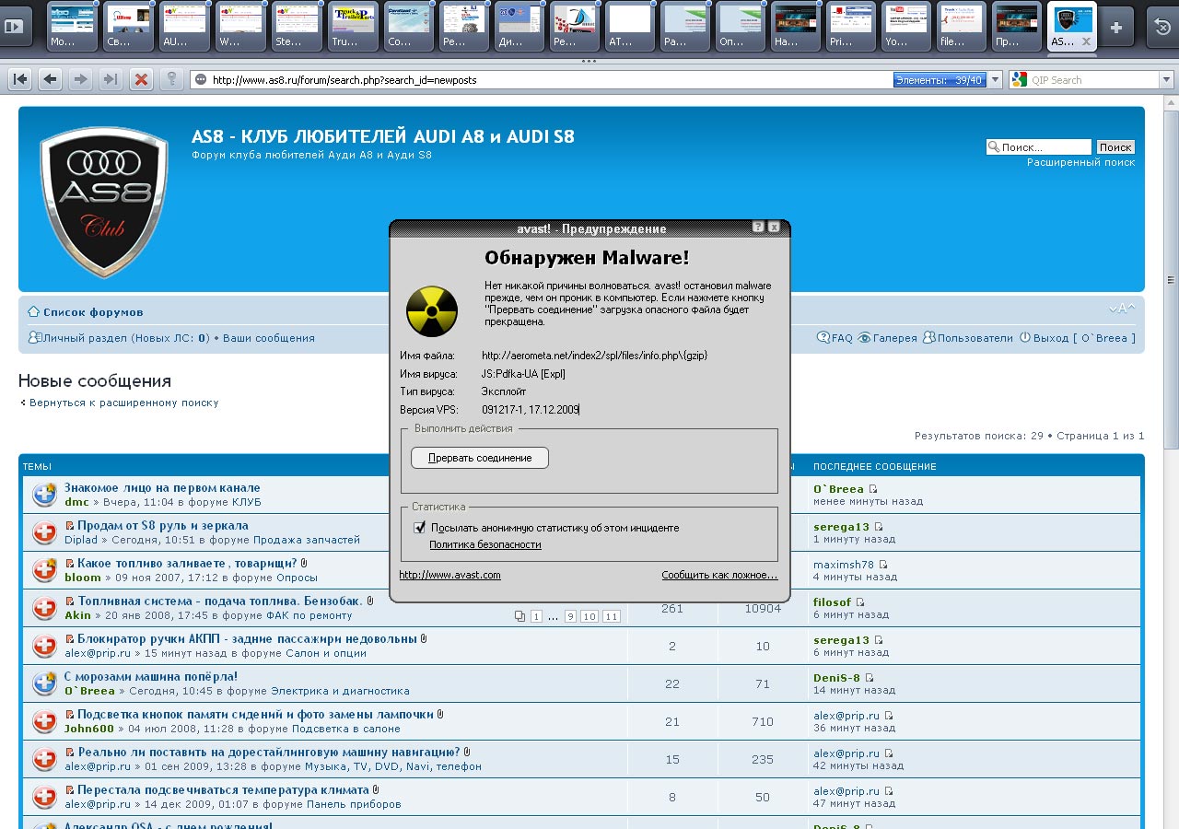Open the Политика безопасности link
This screenshot has width=1179, height=829.
pos(484,544)
